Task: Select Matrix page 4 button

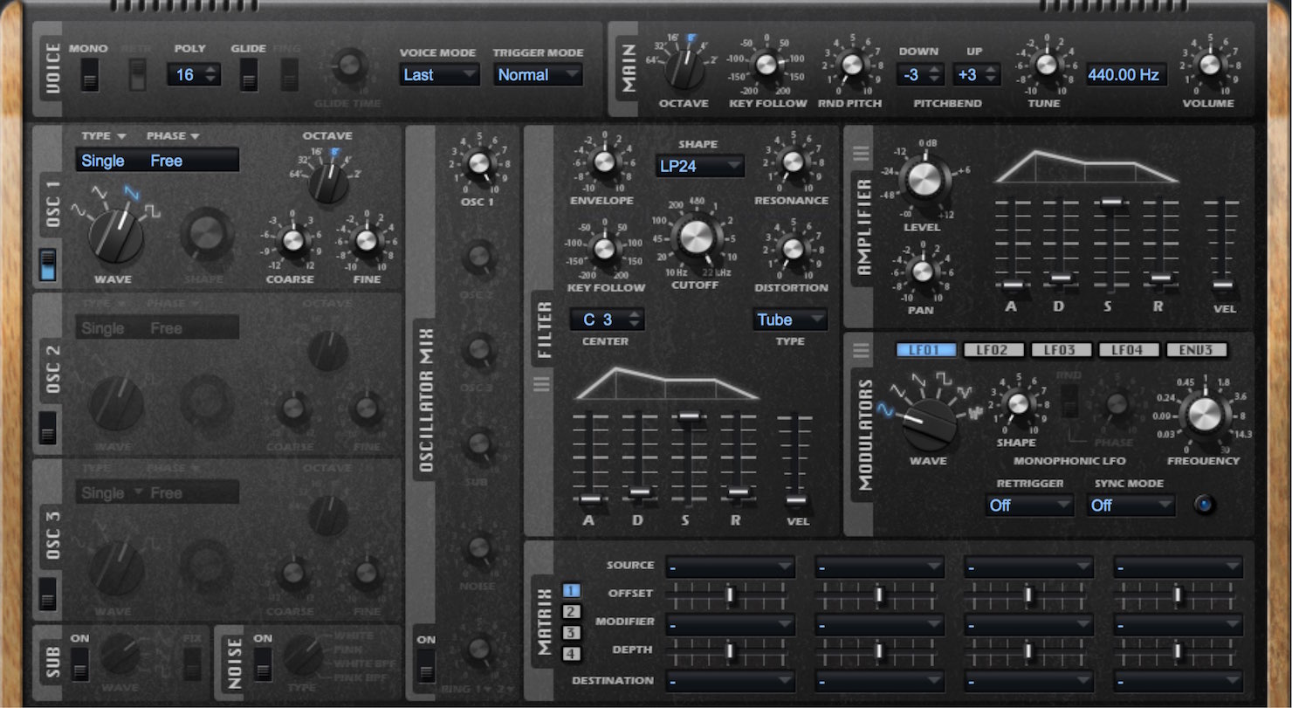Action: (571, 653)
